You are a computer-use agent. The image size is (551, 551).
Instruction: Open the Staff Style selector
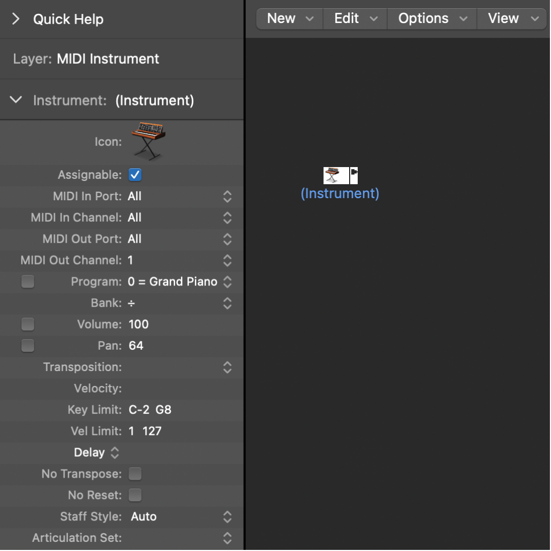click(227, 517)
